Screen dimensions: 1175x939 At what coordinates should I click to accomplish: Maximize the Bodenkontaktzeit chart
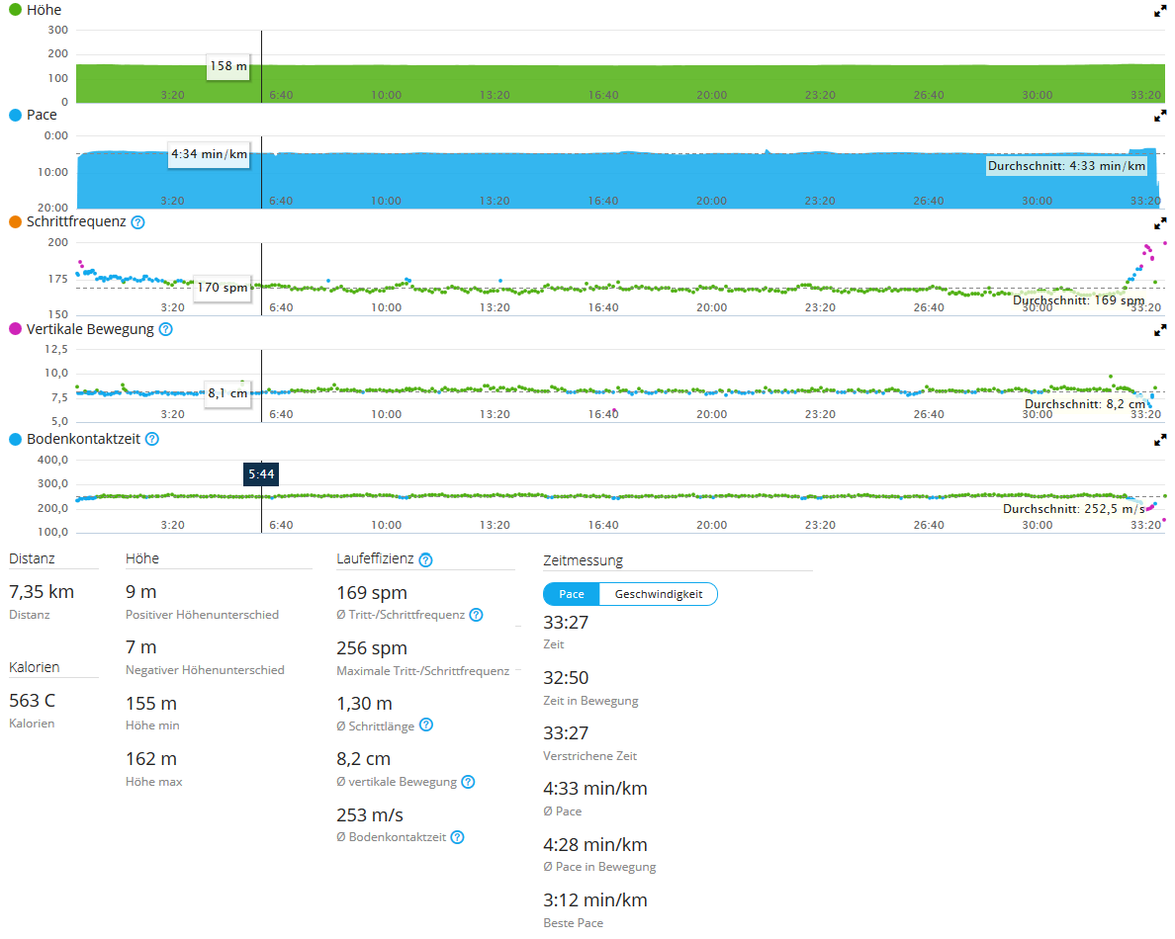coord(1160,440)
